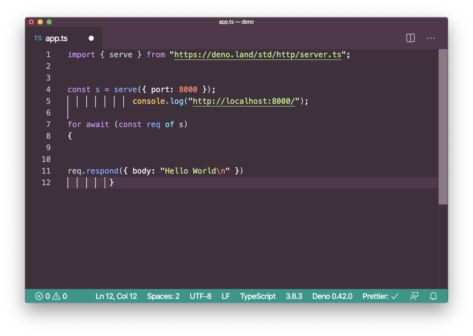Image resolution: width=473 pixels, height=336 pixels.
Task: Click the TS file icon on tab
Action: tap(38, 38)
